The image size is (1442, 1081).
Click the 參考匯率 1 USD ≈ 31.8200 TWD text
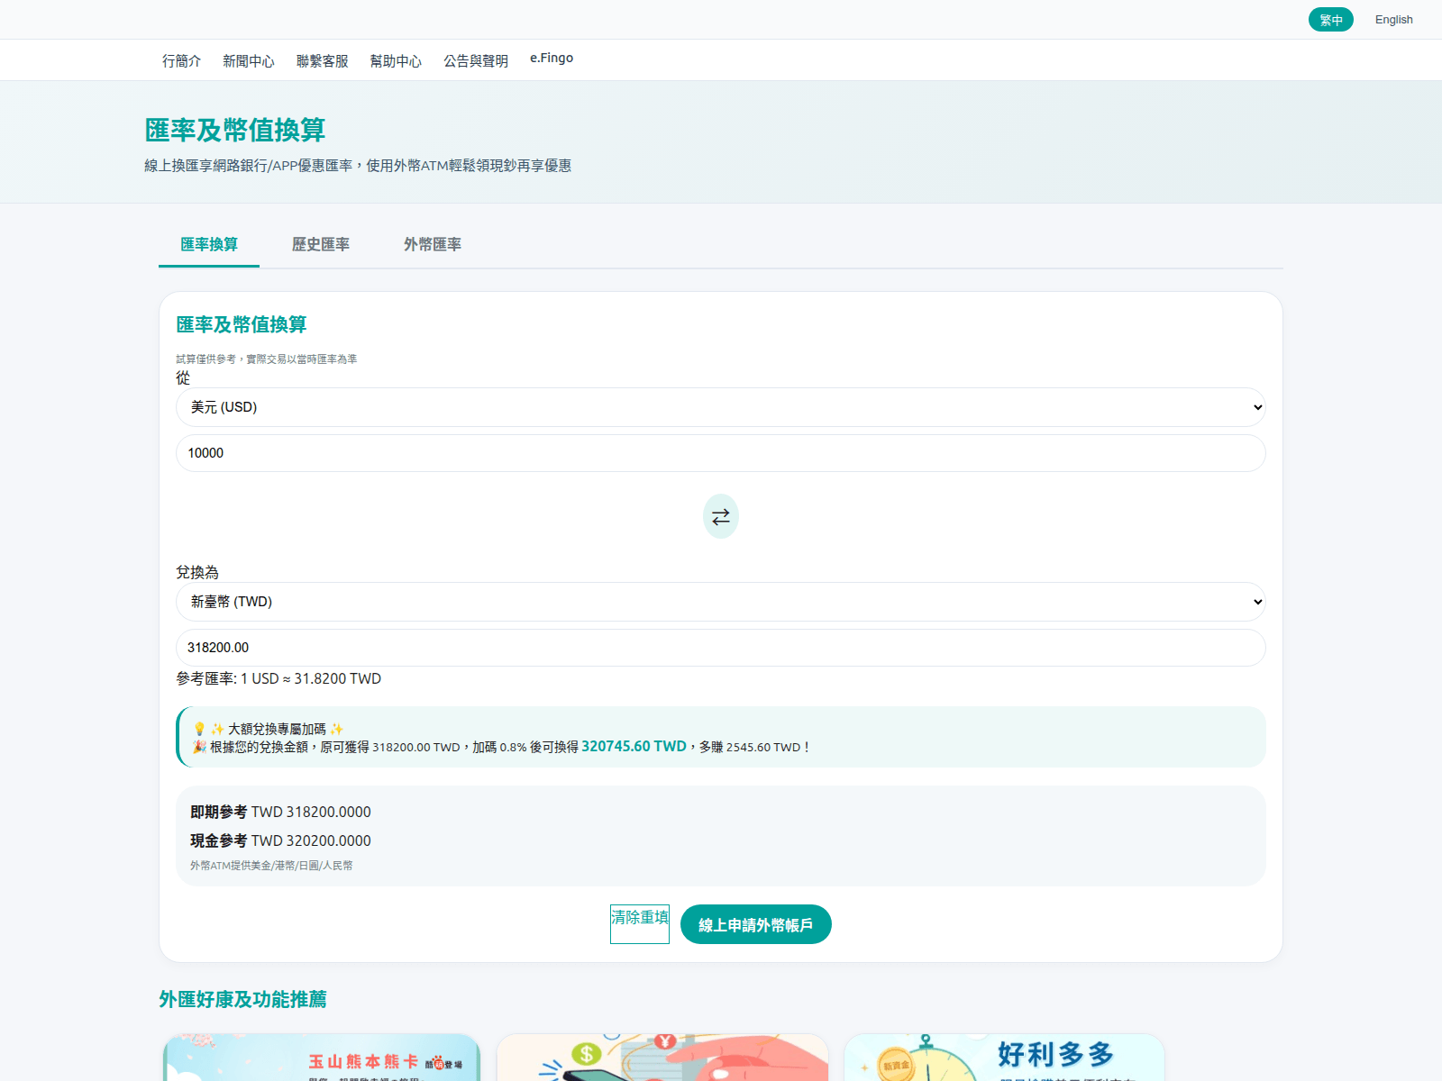tap(278, 678)
